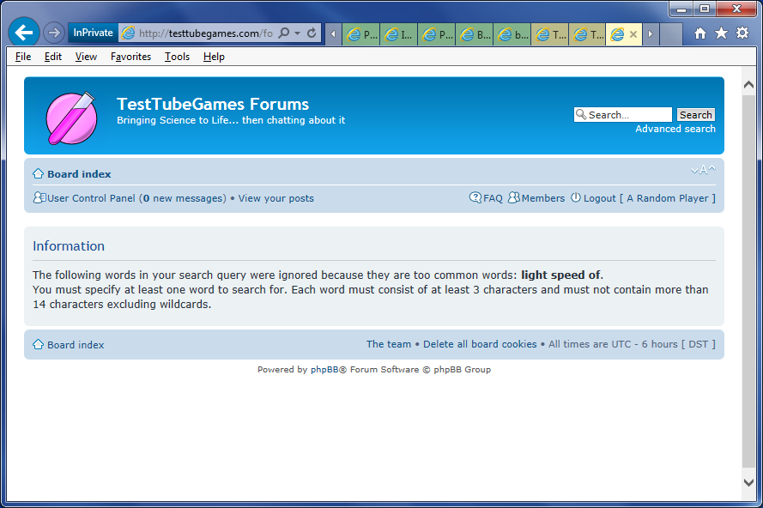
Task: Open the Favorites menu
Action: coord(131,57)
